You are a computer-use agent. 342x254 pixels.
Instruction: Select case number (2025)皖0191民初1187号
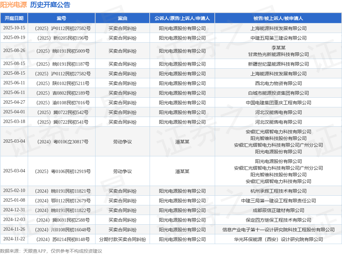coord(63,64)
